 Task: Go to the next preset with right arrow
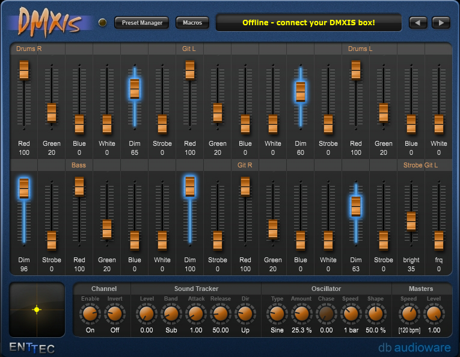pos(441,23)
